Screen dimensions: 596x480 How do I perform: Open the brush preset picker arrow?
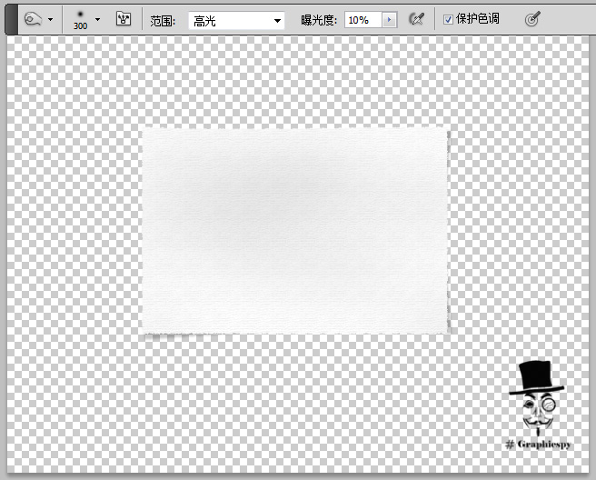pyautogui.click(x=98, y=19)
